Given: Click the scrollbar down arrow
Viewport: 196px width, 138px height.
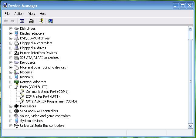Looking at the screenshot, I should tap(190, 126).
